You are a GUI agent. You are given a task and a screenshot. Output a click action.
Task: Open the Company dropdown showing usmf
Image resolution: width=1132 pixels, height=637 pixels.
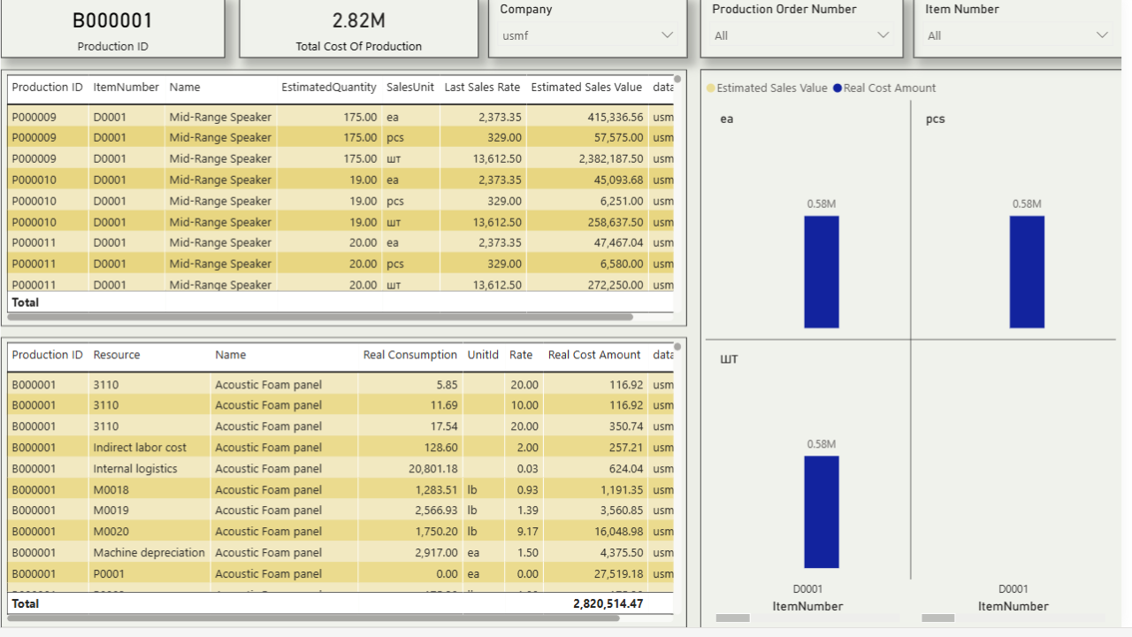[587, 35]
